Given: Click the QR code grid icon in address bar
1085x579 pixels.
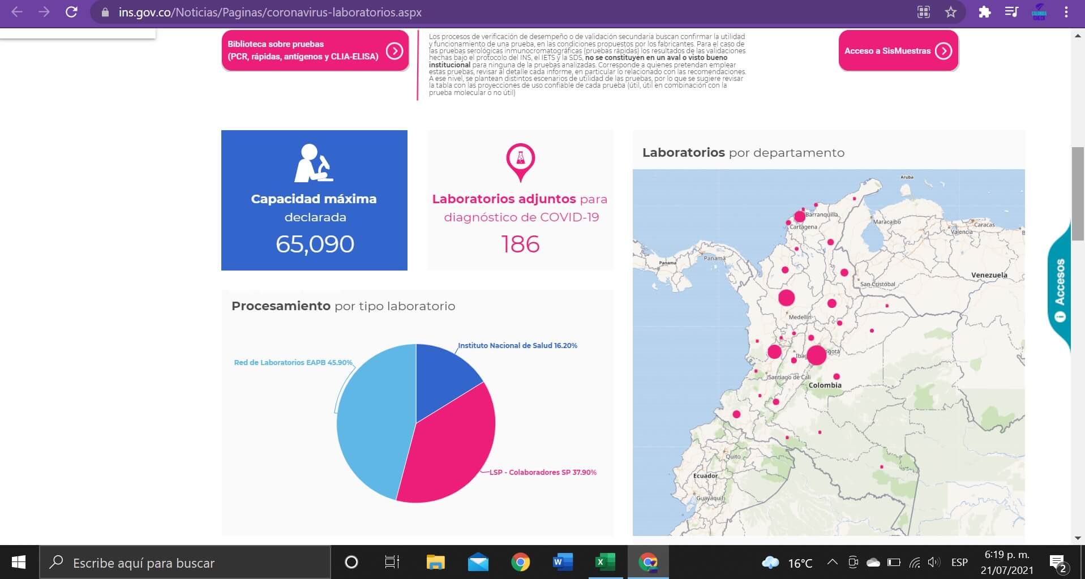Looking at the screenshot, I should tap(924, 12).
